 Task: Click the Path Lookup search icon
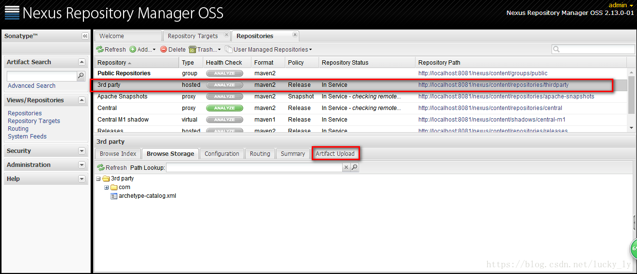355,167
